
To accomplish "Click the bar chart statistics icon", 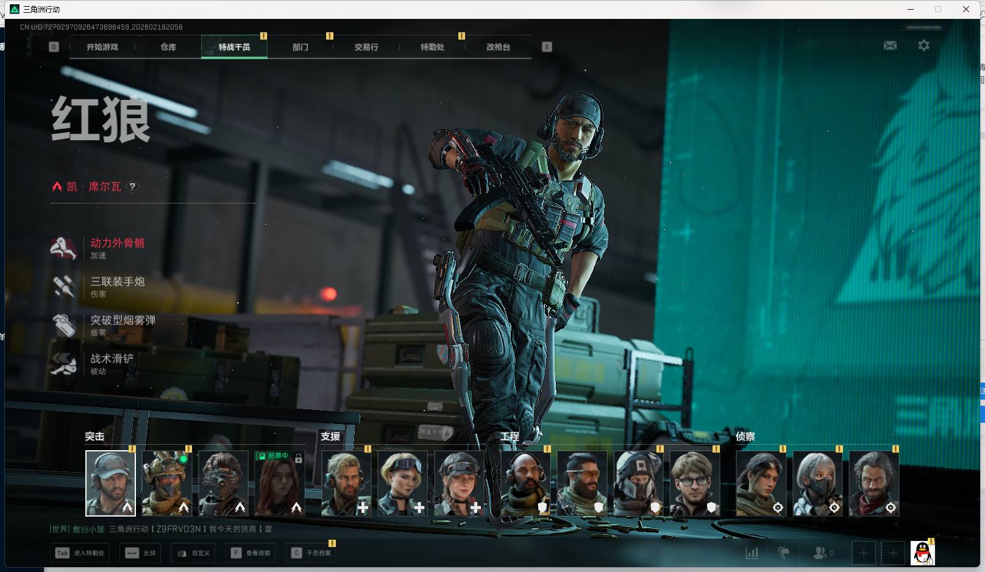I will [x=752, y=553].
